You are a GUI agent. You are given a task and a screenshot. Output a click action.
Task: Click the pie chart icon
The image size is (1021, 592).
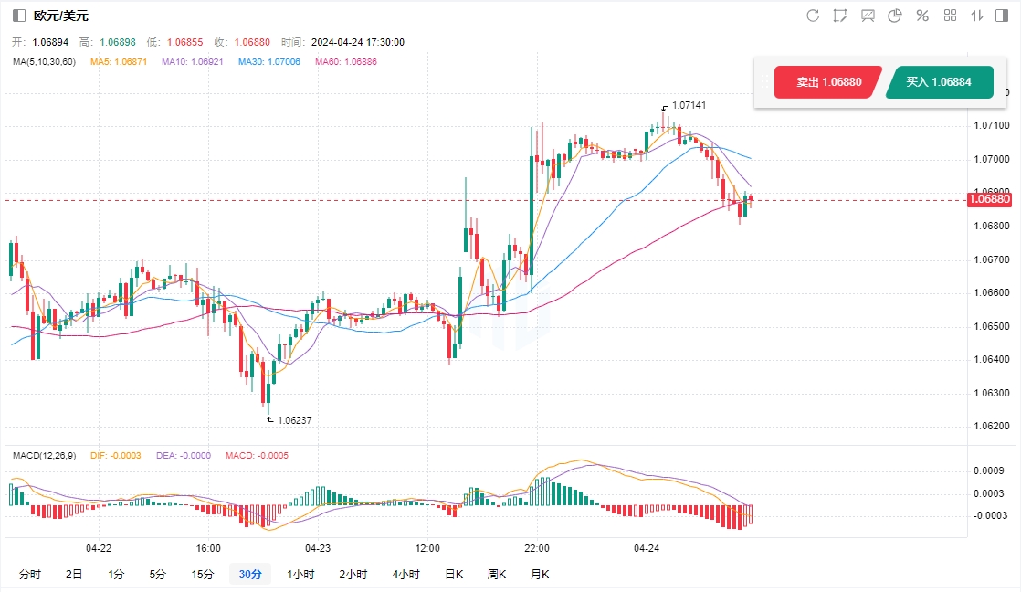pyautogui.click(x=895, y=16)
